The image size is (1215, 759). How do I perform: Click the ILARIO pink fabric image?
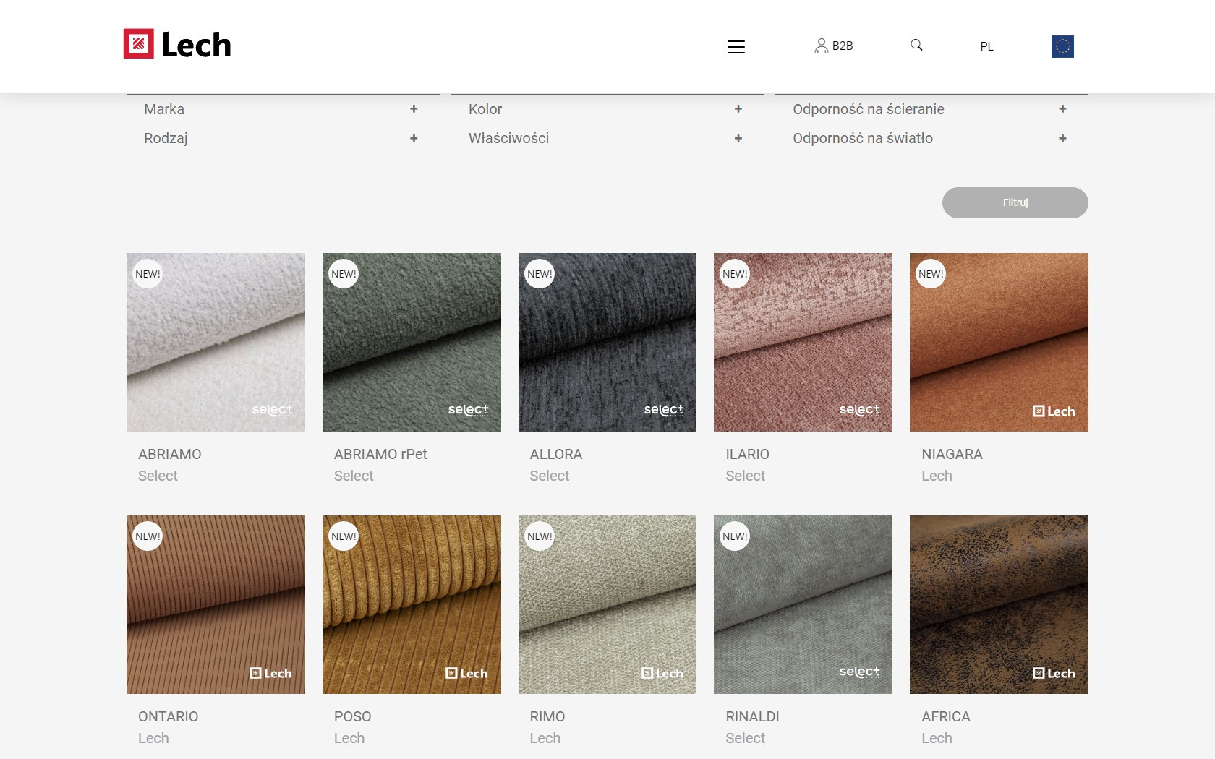pos(803,342)
